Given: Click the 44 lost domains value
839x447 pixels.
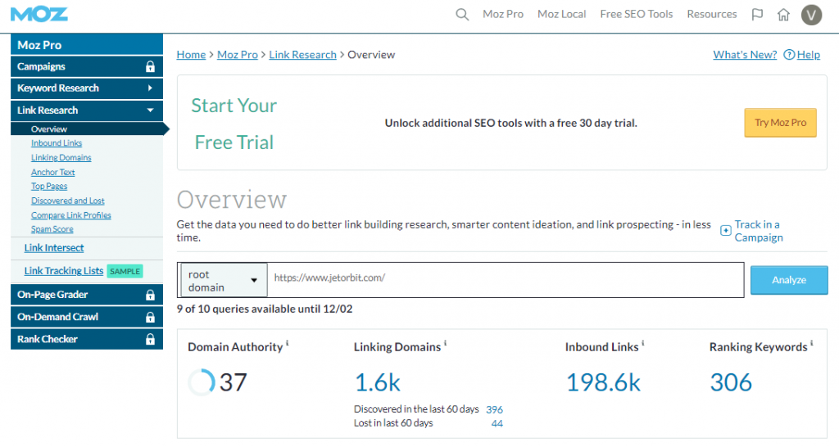Looking at the screenshot, I should tap(497, 423).
